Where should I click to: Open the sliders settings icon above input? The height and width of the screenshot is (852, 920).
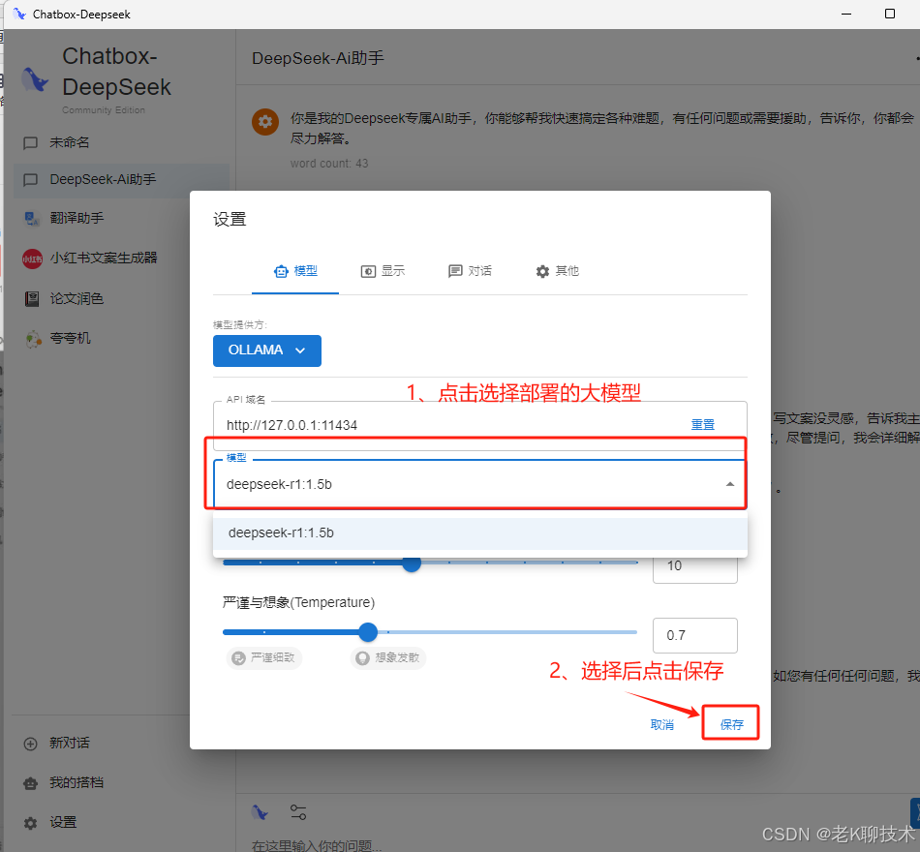(x=298, y=812)
